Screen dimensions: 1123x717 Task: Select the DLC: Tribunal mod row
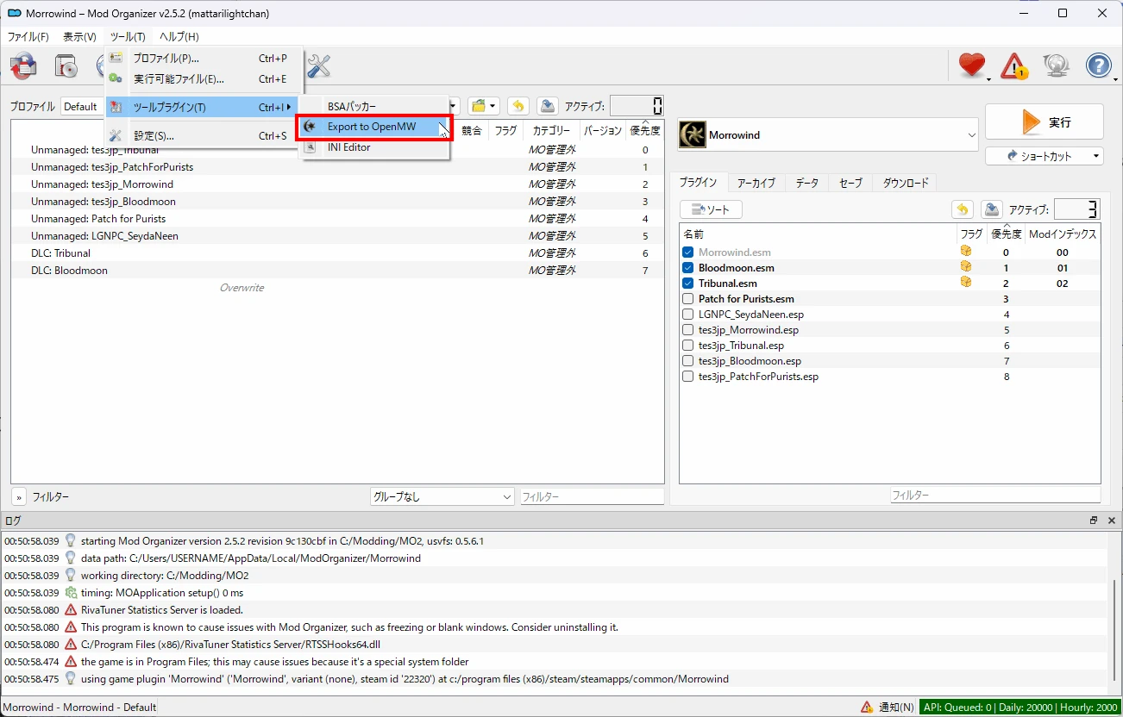(337, 253)
